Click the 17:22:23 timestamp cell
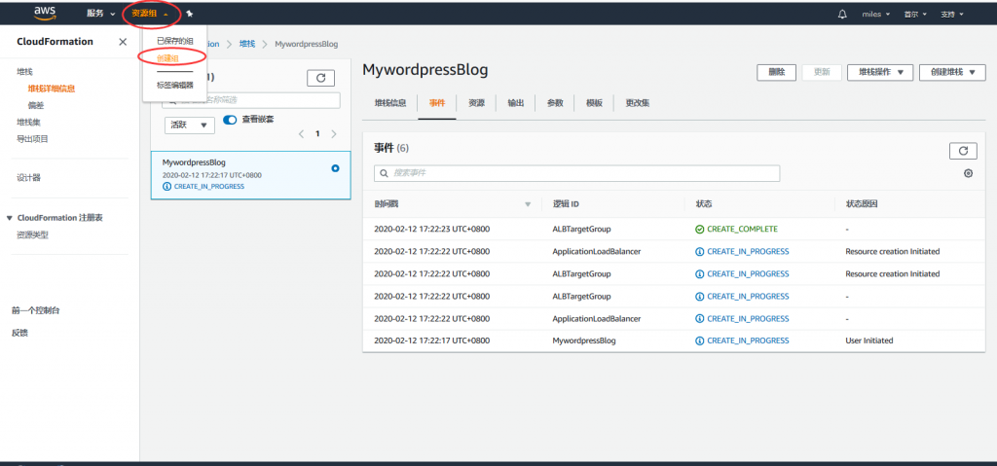The image size is (997, 466). click(x=431, y=229)
